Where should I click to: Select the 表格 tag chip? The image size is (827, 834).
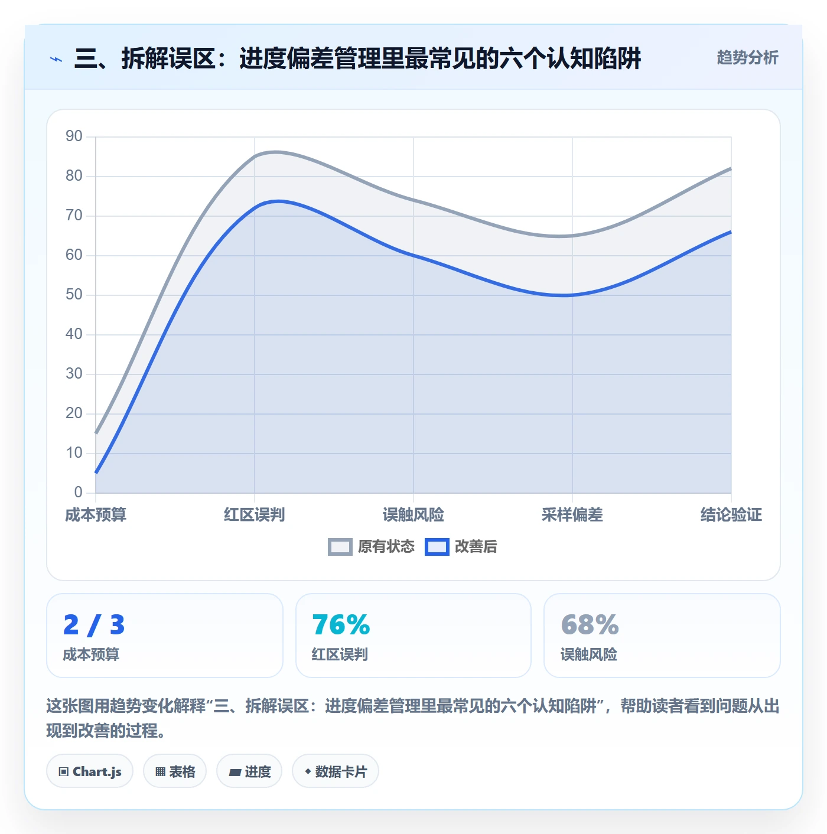pos(175,771)
